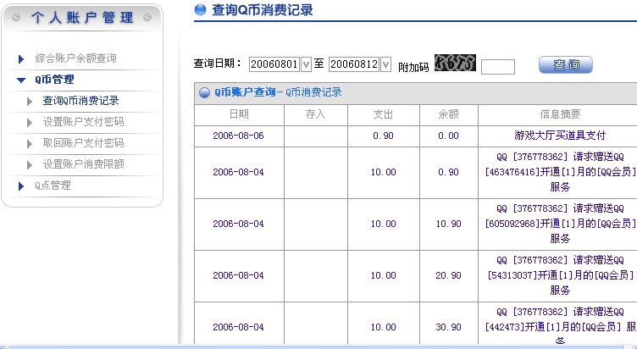The width and height of the screenshot is (637, 349).
Task: Click the 查询 search button
Action: [566, 64]
